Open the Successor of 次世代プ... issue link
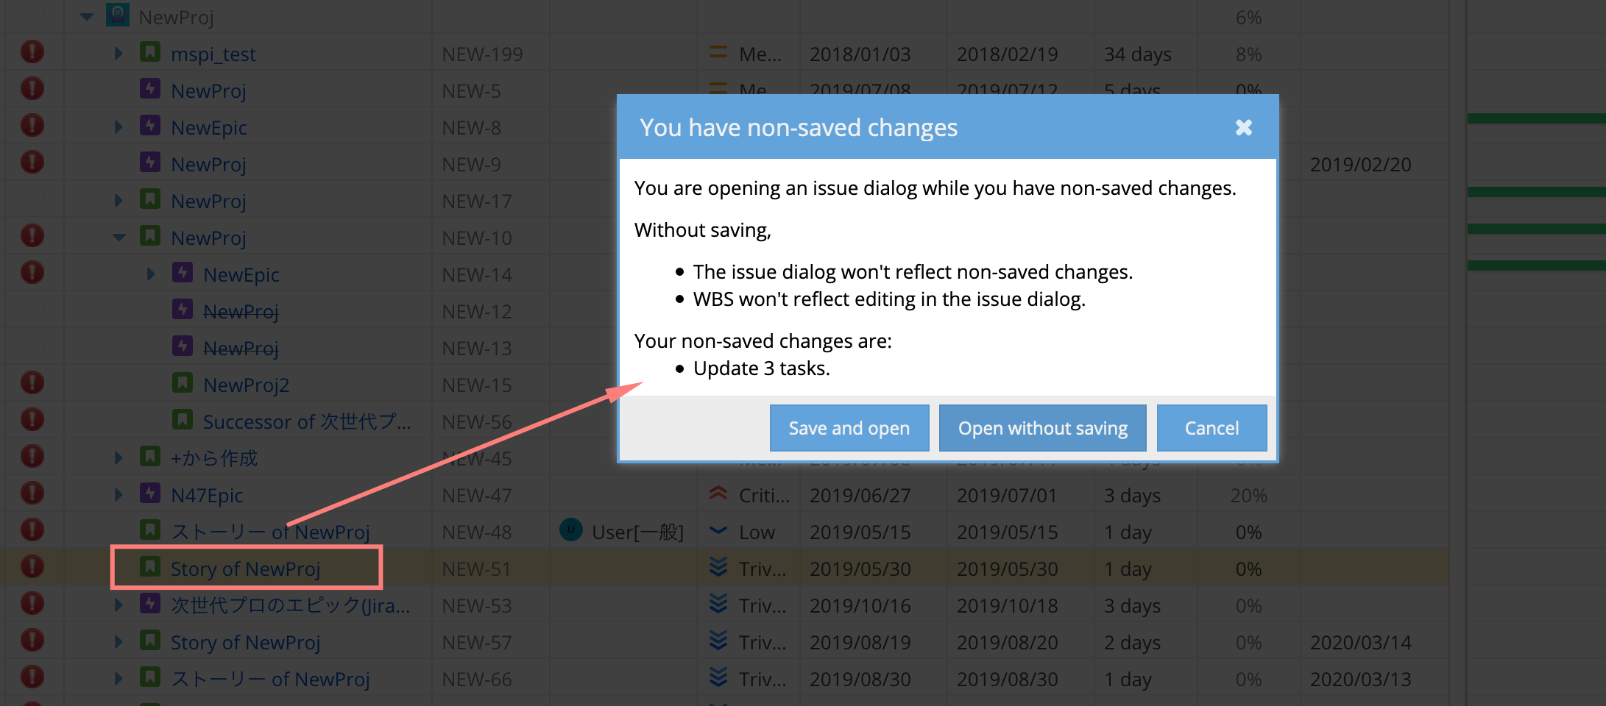The height and width of the screenshot is (706, 1606). (306, 421)
